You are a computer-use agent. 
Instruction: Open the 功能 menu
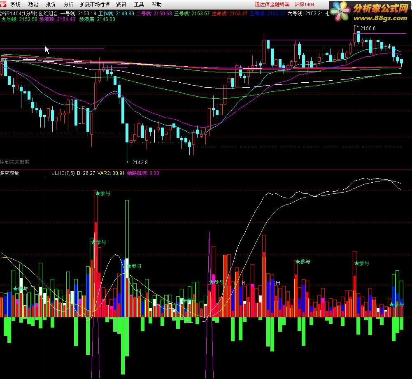(x=33, y=5)
